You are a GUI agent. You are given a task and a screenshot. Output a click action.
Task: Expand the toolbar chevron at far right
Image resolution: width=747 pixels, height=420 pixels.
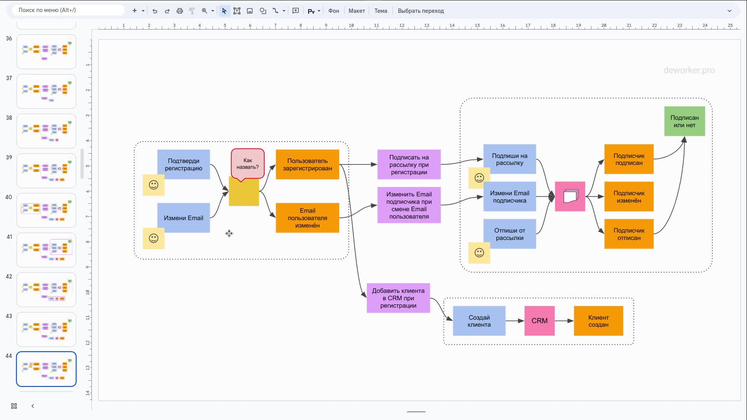[729, 11]
